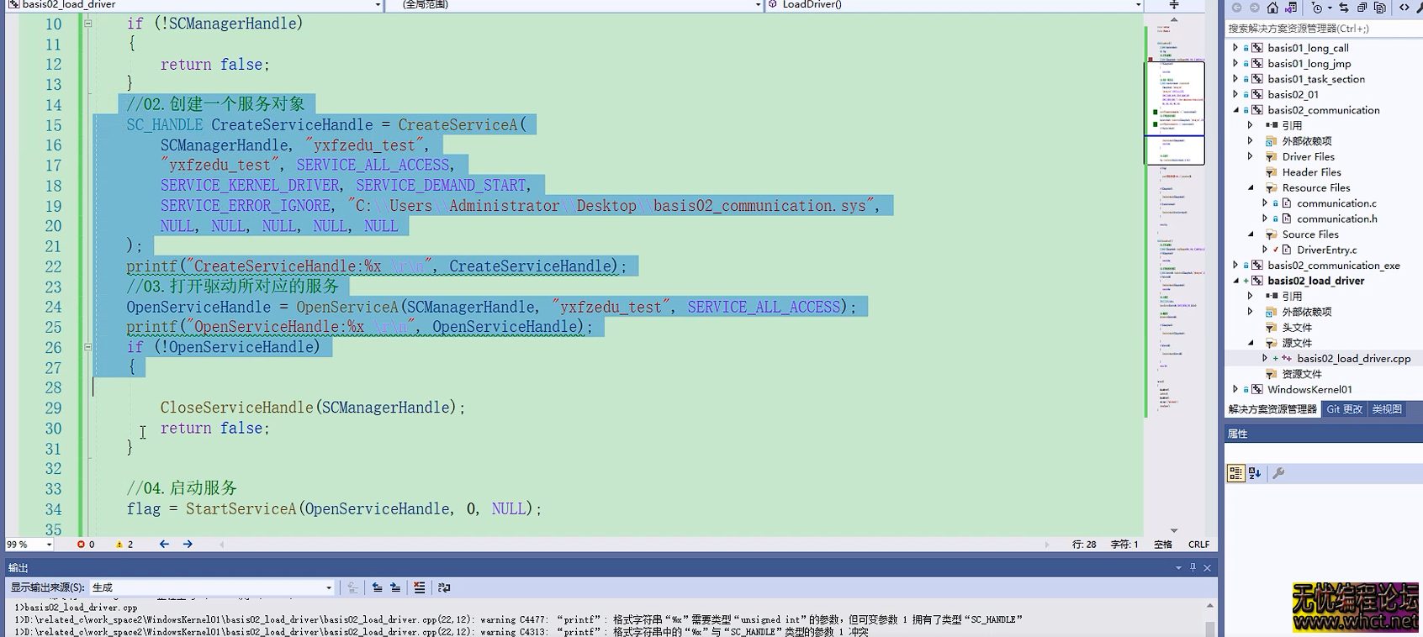Click the View Code angle-brackets icon
Viewport: 1423px width, 637px height.
(x=1404, y=8)
